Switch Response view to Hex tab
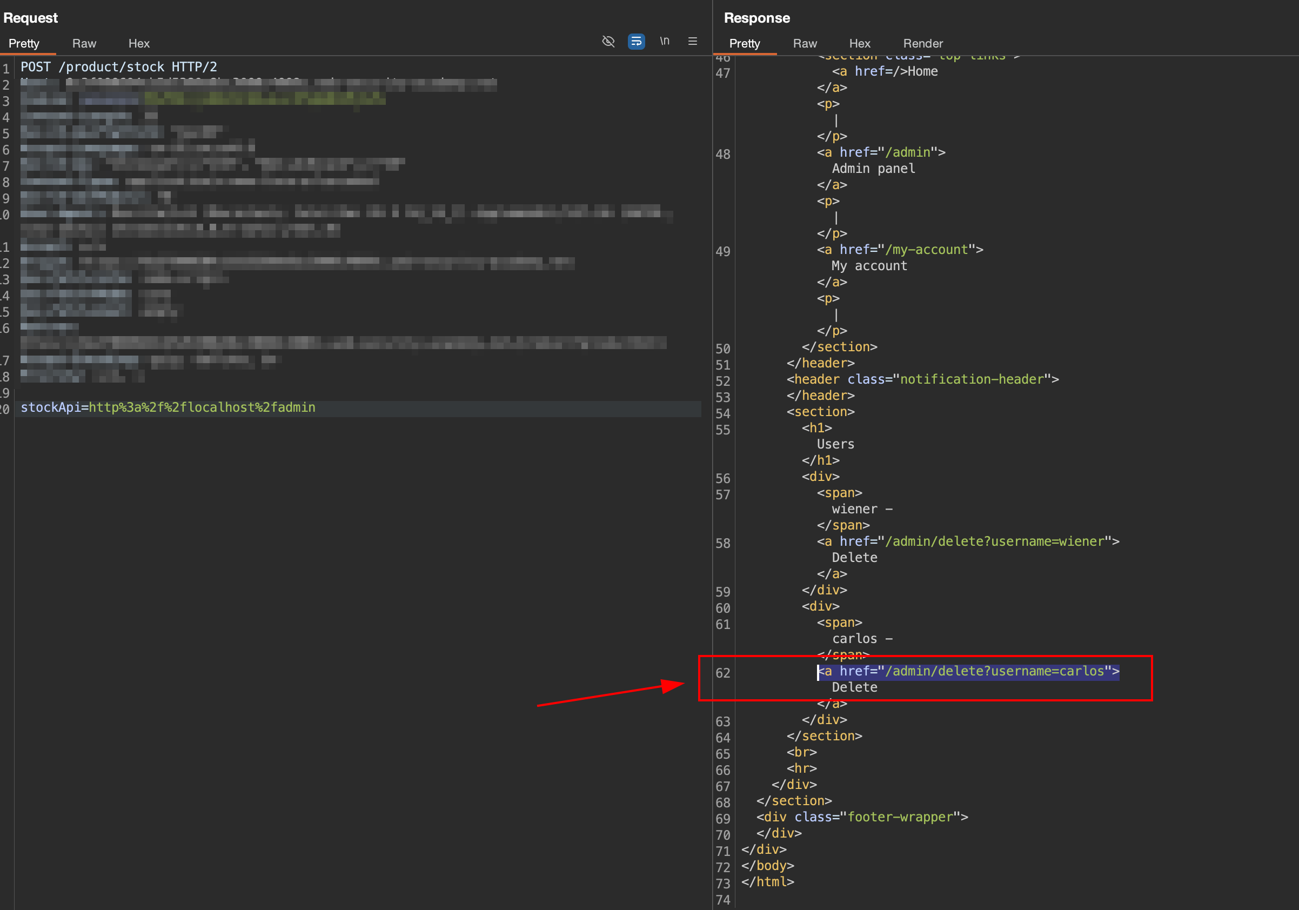This screenshot has height=910, width=1299. [x=859, y=44]
